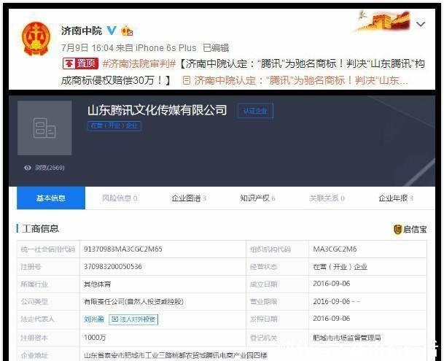Click the eye views count icon
The height and width of the screenshot is (361, 444).
tap(28, 168)
